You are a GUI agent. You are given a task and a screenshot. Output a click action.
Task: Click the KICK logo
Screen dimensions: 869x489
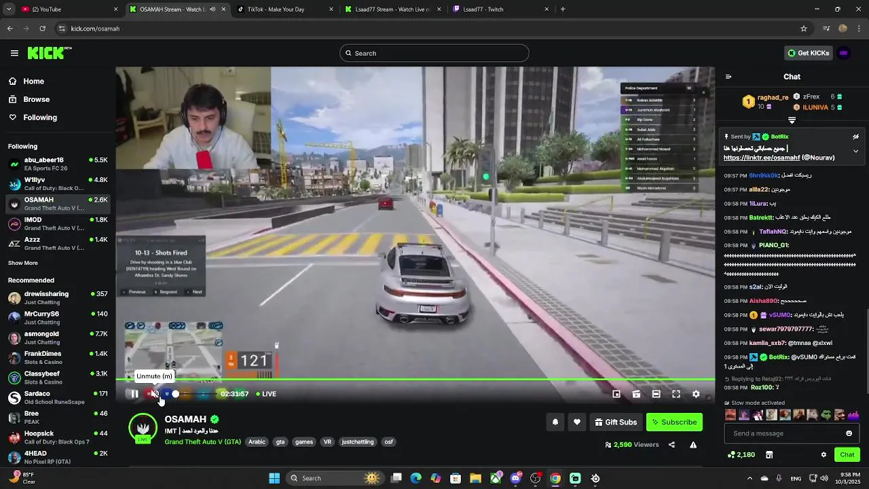coord(50,53)
